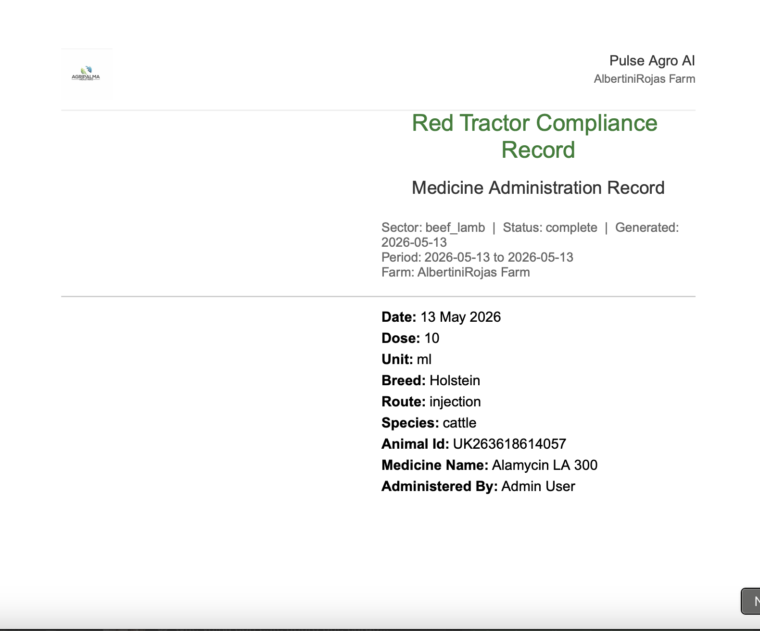Select the 'Date: 13 May 2026' field
The width and height of the screenshot is (760, 631).
coord(441,317)
